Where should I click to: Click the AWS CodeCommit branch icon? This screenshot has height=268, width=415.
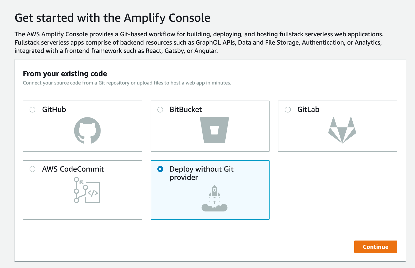click(87, 190)
